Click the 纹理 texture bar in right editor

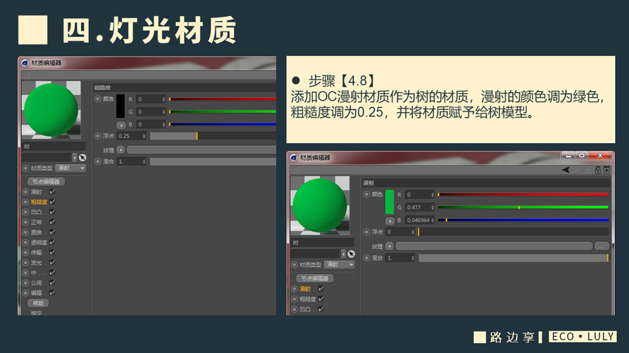pyautogui.click(x=494, y=246)
